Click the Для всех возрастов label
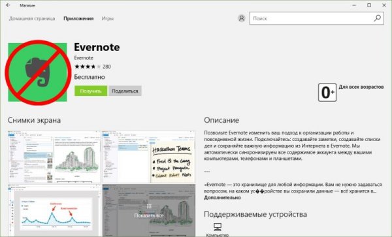The width and height of the screenshot is (392, 237). coord(361,87)
